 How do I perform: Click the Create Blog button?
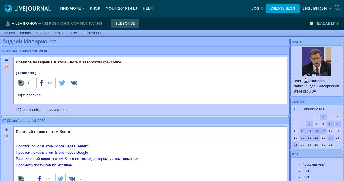point(283,9)
